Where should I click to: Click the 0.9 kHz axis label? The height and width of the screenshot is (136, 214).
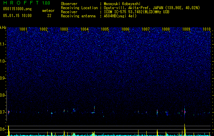3,78
